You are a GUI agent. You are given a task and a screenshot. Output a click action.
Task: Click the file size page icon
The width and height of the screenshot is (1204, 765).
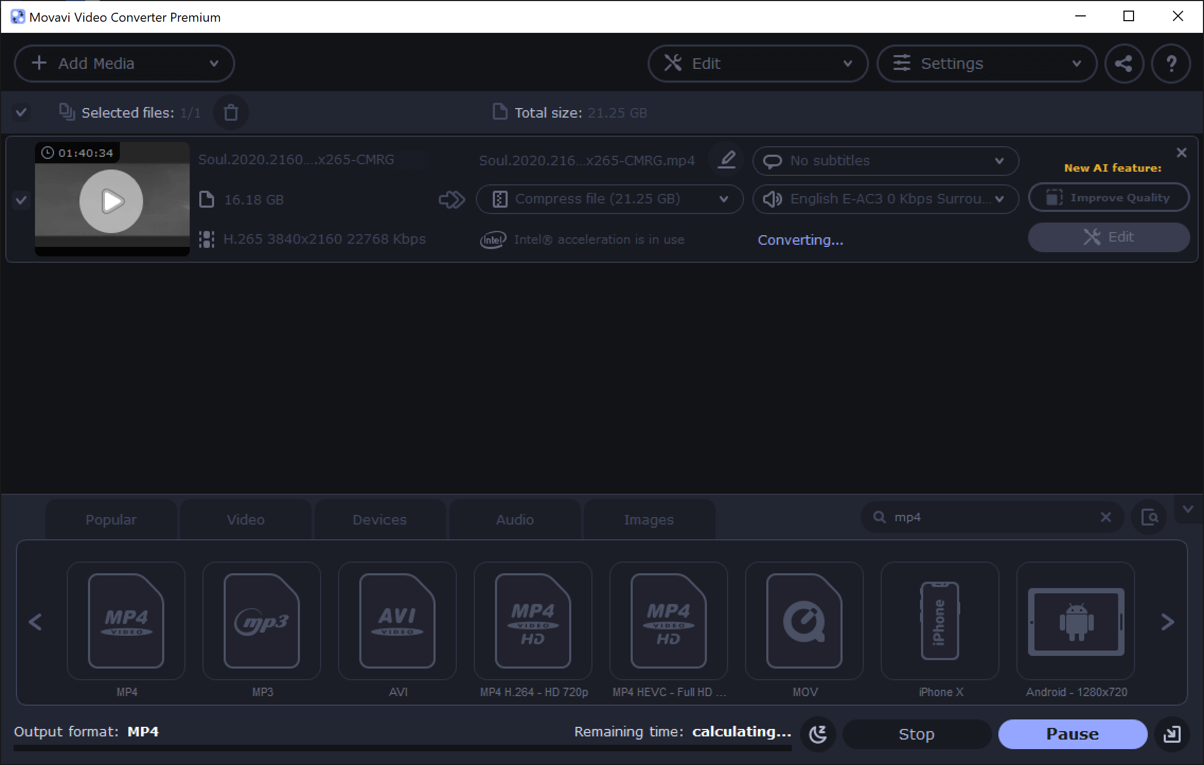click(x=207, y=200)
